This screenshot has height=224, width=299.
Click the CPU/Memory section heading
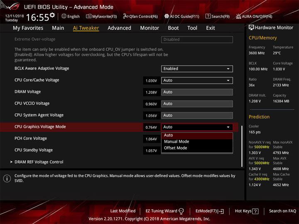[x=262, y=38]
